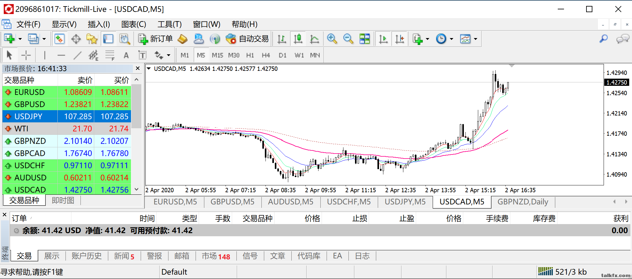
Task: Select the cursor arrow tool
Action: pos(9,55)
